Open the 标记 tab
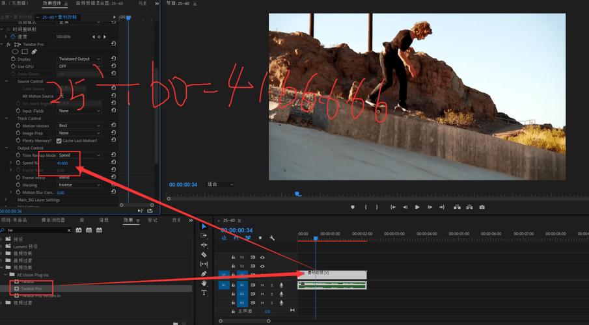The height and width of the screenshot is (325, 589). point(152,220)
